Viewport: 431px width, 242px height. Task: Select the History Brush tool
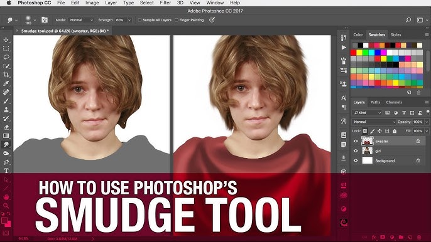point(6,118)
